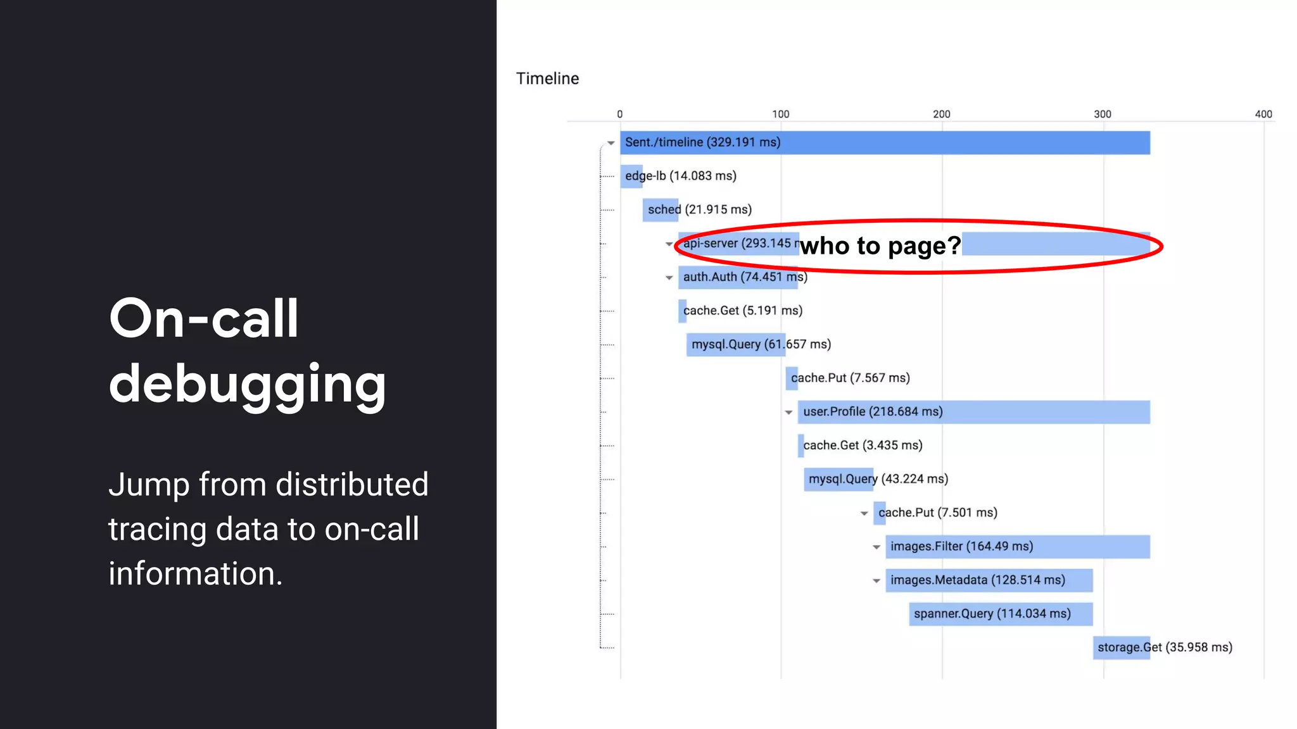Click the 0 axis tick label

tap(620, 114)
